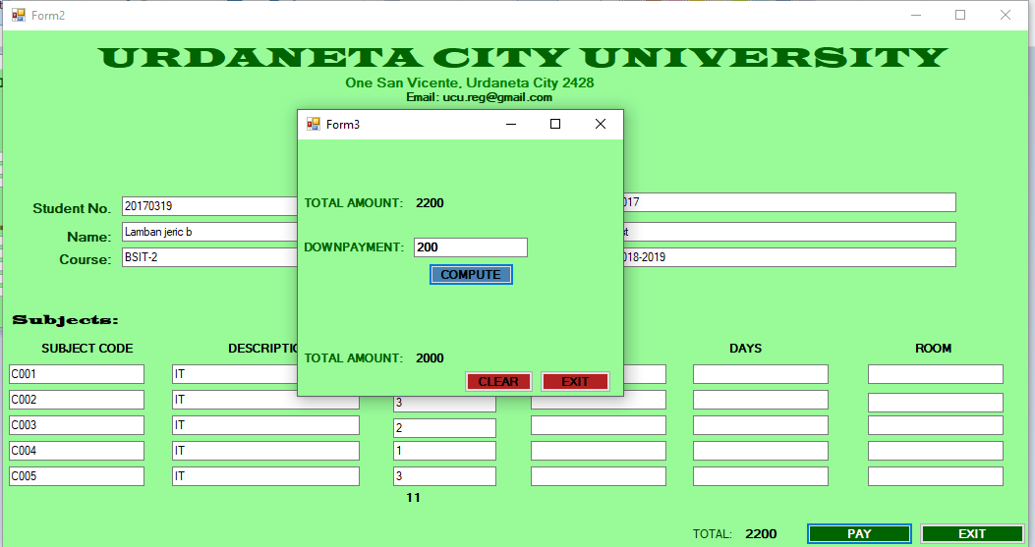Click the first ROOM input field
This screenshot has height=547, width=1035.
click(x=935, y=374)
